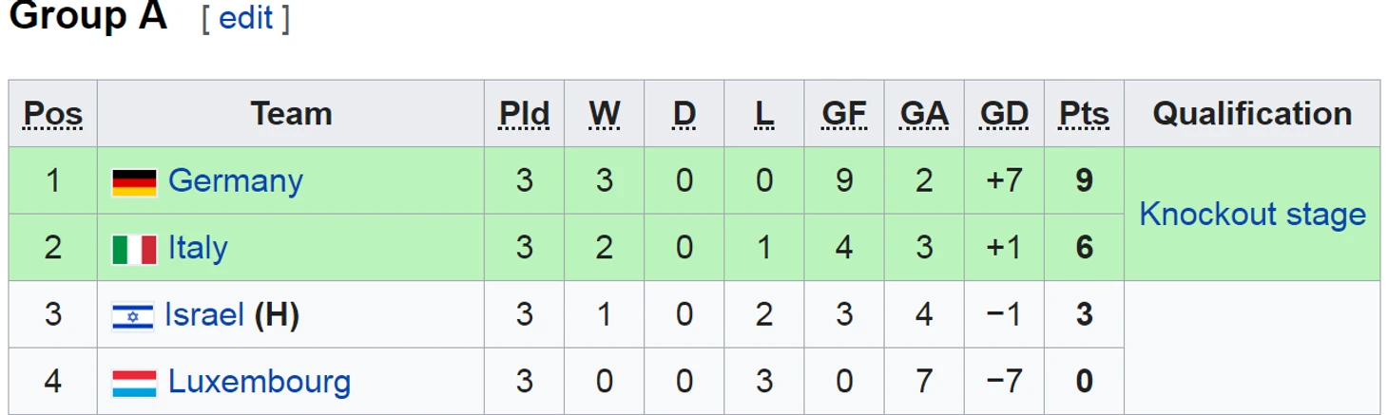Follow the Knockout stage link

point(1252,214)
